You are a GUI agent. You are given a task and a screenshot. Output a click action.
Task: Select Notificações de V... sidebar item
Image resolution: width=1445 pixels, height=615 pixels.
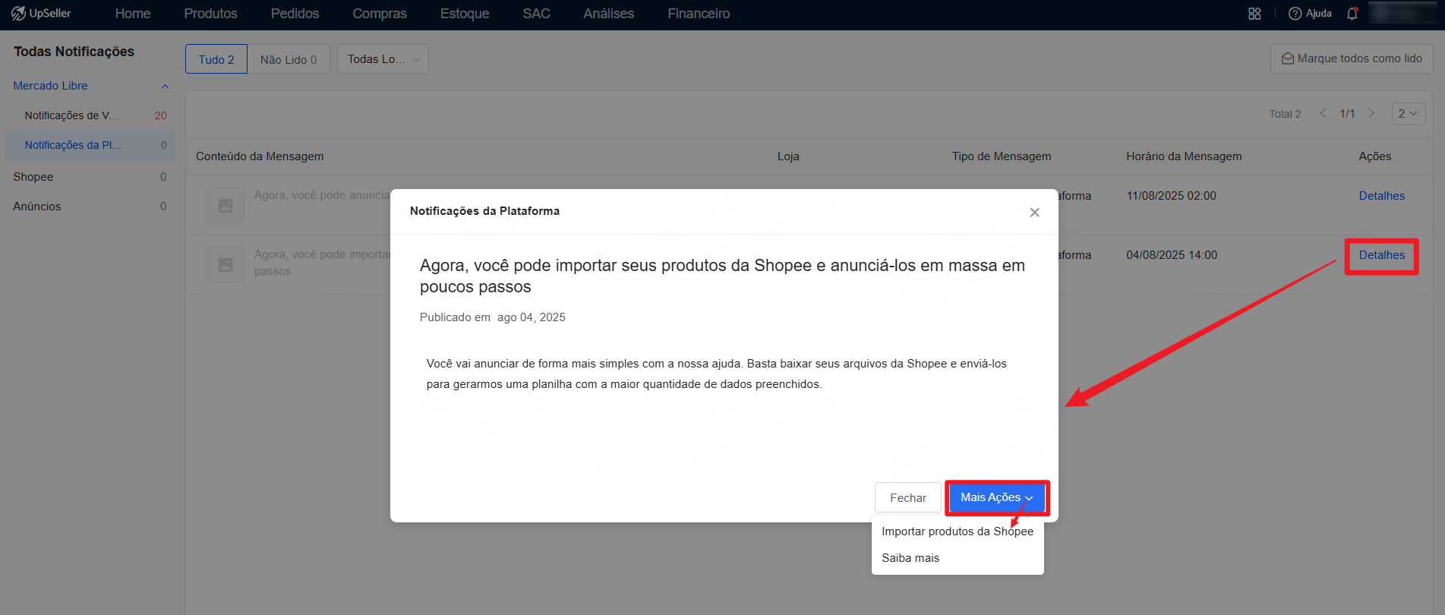[x=90, y=115]
